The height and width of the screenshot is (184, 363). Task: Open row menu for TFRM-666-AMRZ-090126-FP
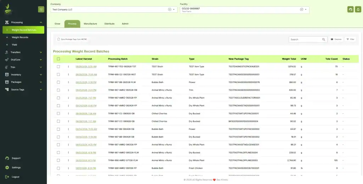click(x=68, y=168)
